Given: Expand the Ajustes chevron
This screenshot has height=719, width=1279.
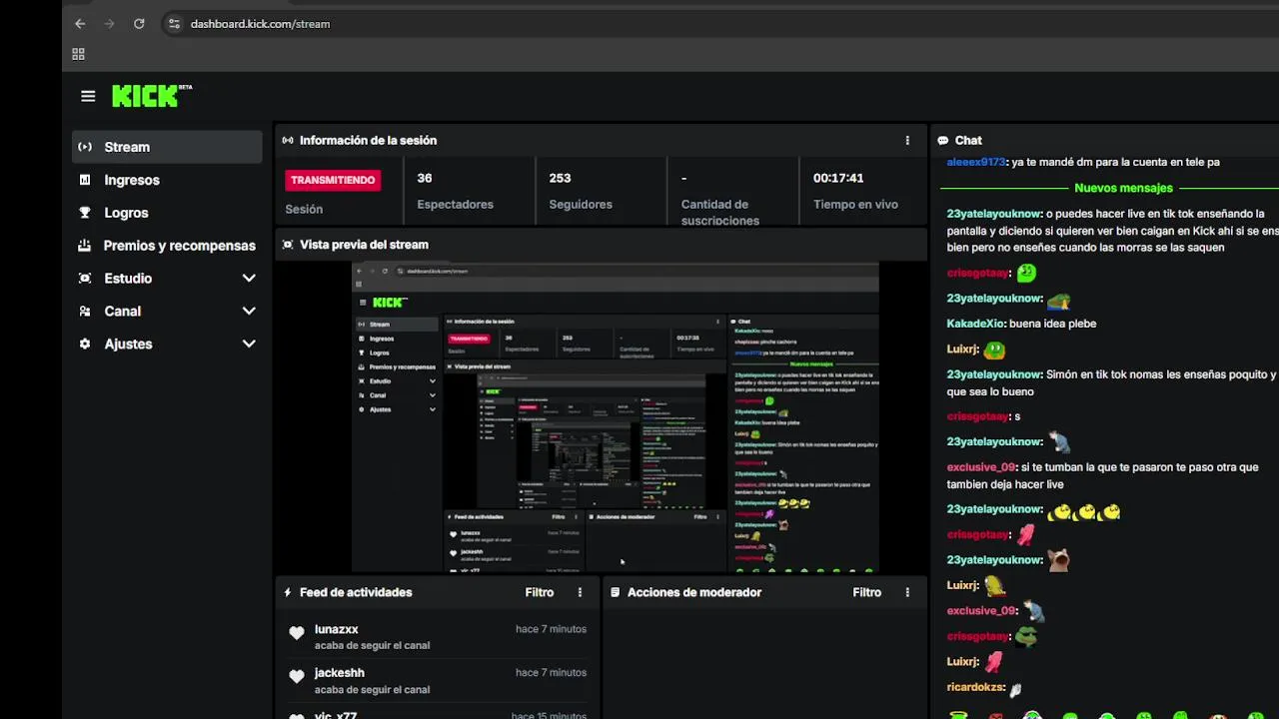Looking at the screenshot, I should coord(249,344).
